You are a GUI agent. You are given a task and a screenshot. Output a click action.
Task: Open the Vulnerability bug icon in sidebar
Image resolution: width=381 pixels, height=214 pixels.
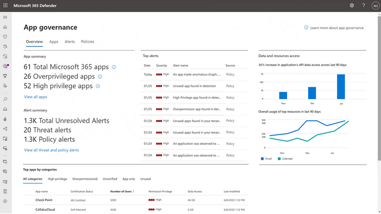coord(5,119)
